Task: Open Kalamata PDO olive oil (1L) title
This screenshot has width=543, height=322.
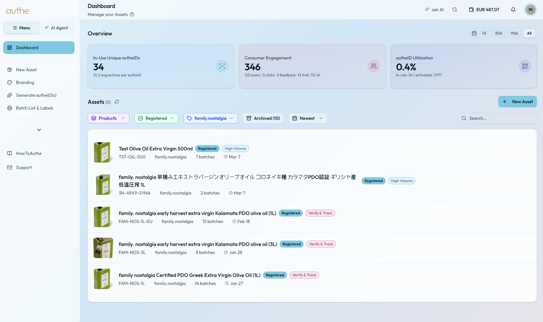Action: pyautogui.click(x=197, y=213)
